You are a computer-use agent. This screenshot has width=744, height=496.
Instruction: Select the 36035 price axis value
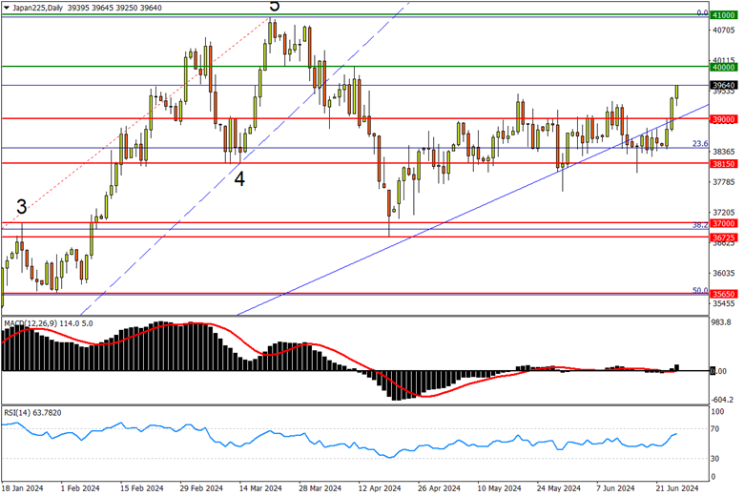coord(724,274)
